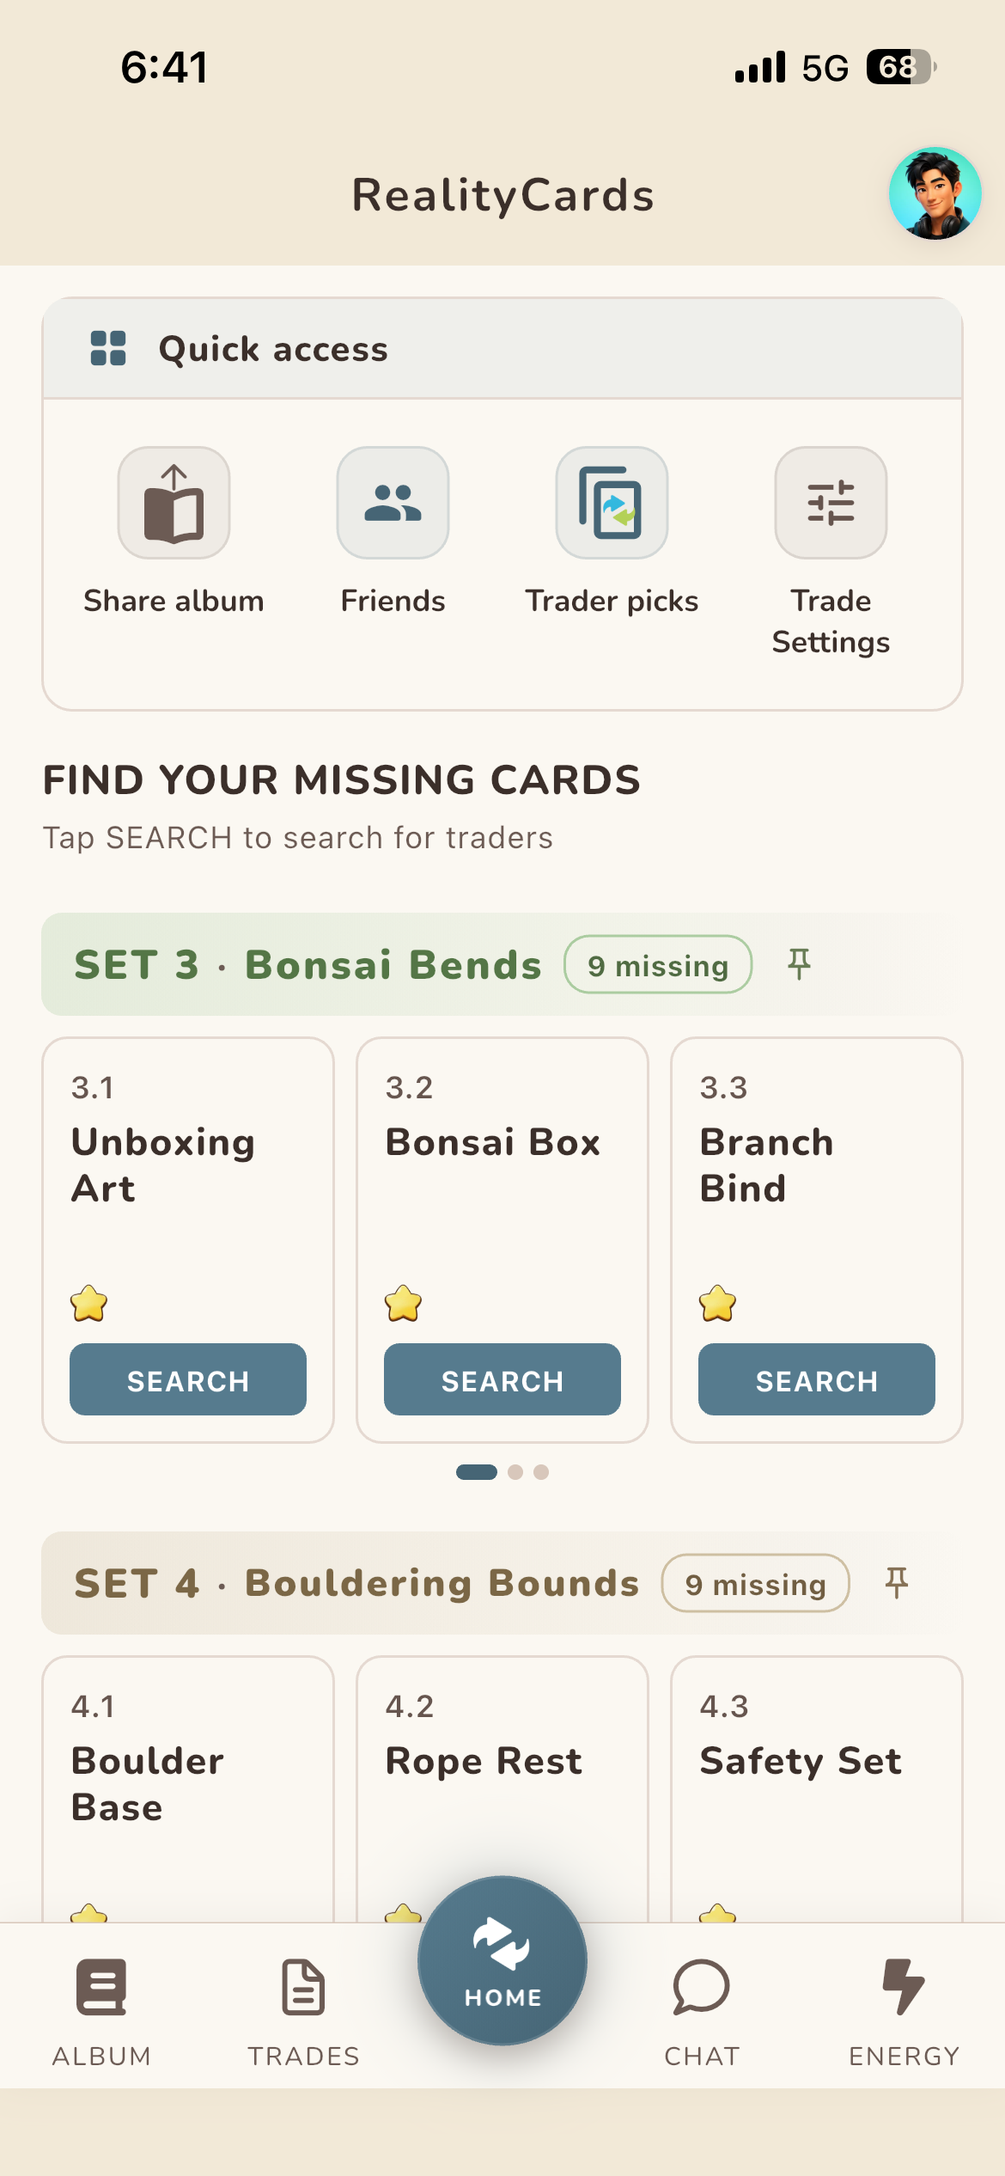Tap the Quick access grid icon
Image resolution: width=1005 pixels, height=2176 pixels.
tap(108, 348)
